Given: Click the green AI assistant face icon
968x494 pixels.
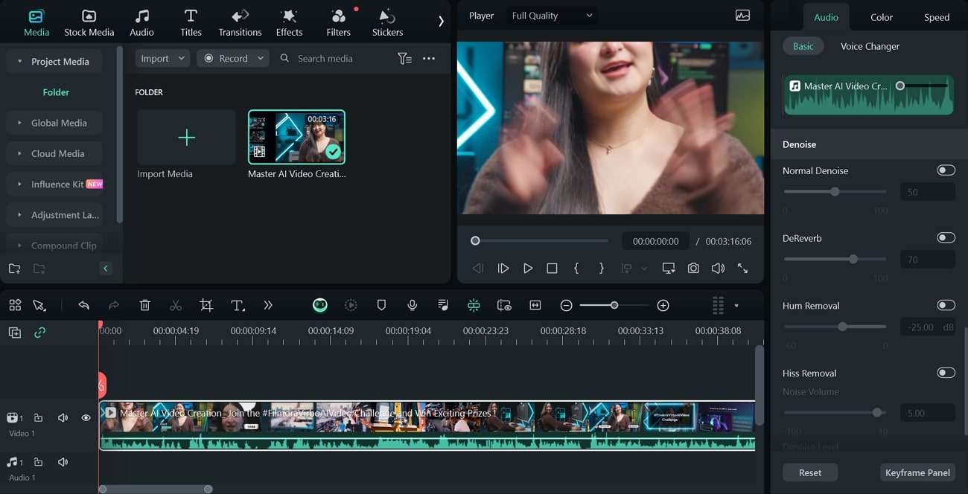Looking at the screenshot, I should point(320,305).
